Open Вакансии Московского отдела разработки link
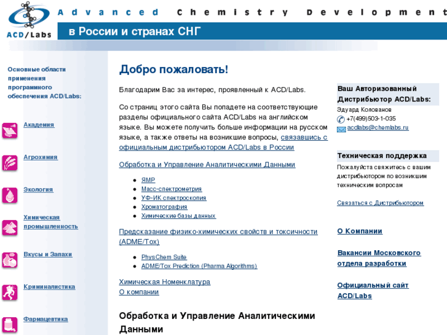The width and height of the screenshot is (447, 335). click(x=379, y=258)
